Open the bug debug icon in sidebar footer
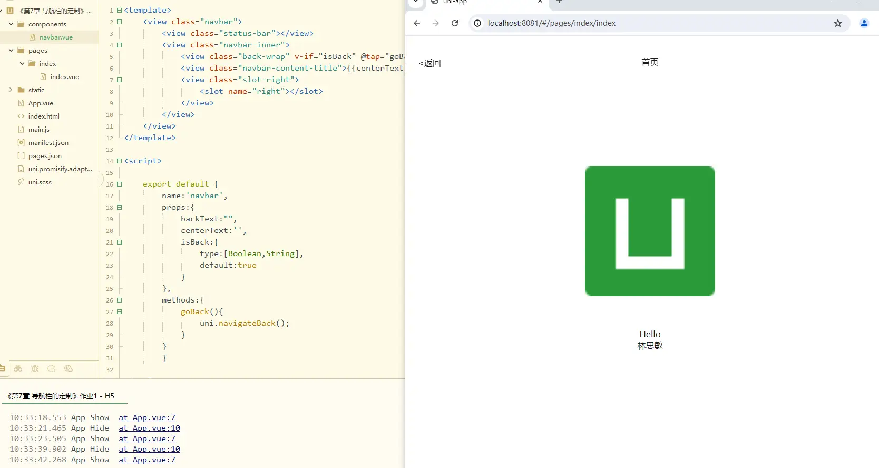879x468 pixels. [35, 368]
